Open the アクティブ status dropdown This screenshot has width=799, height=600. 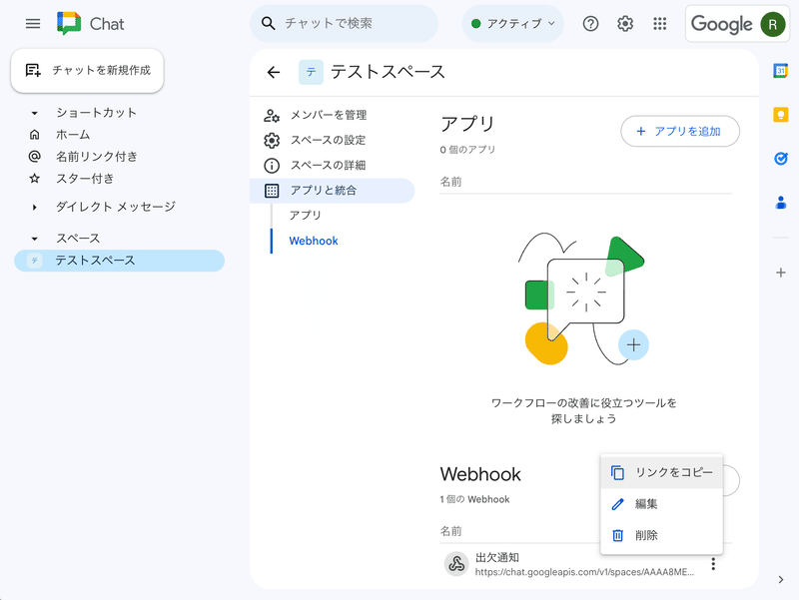[512, 23]
